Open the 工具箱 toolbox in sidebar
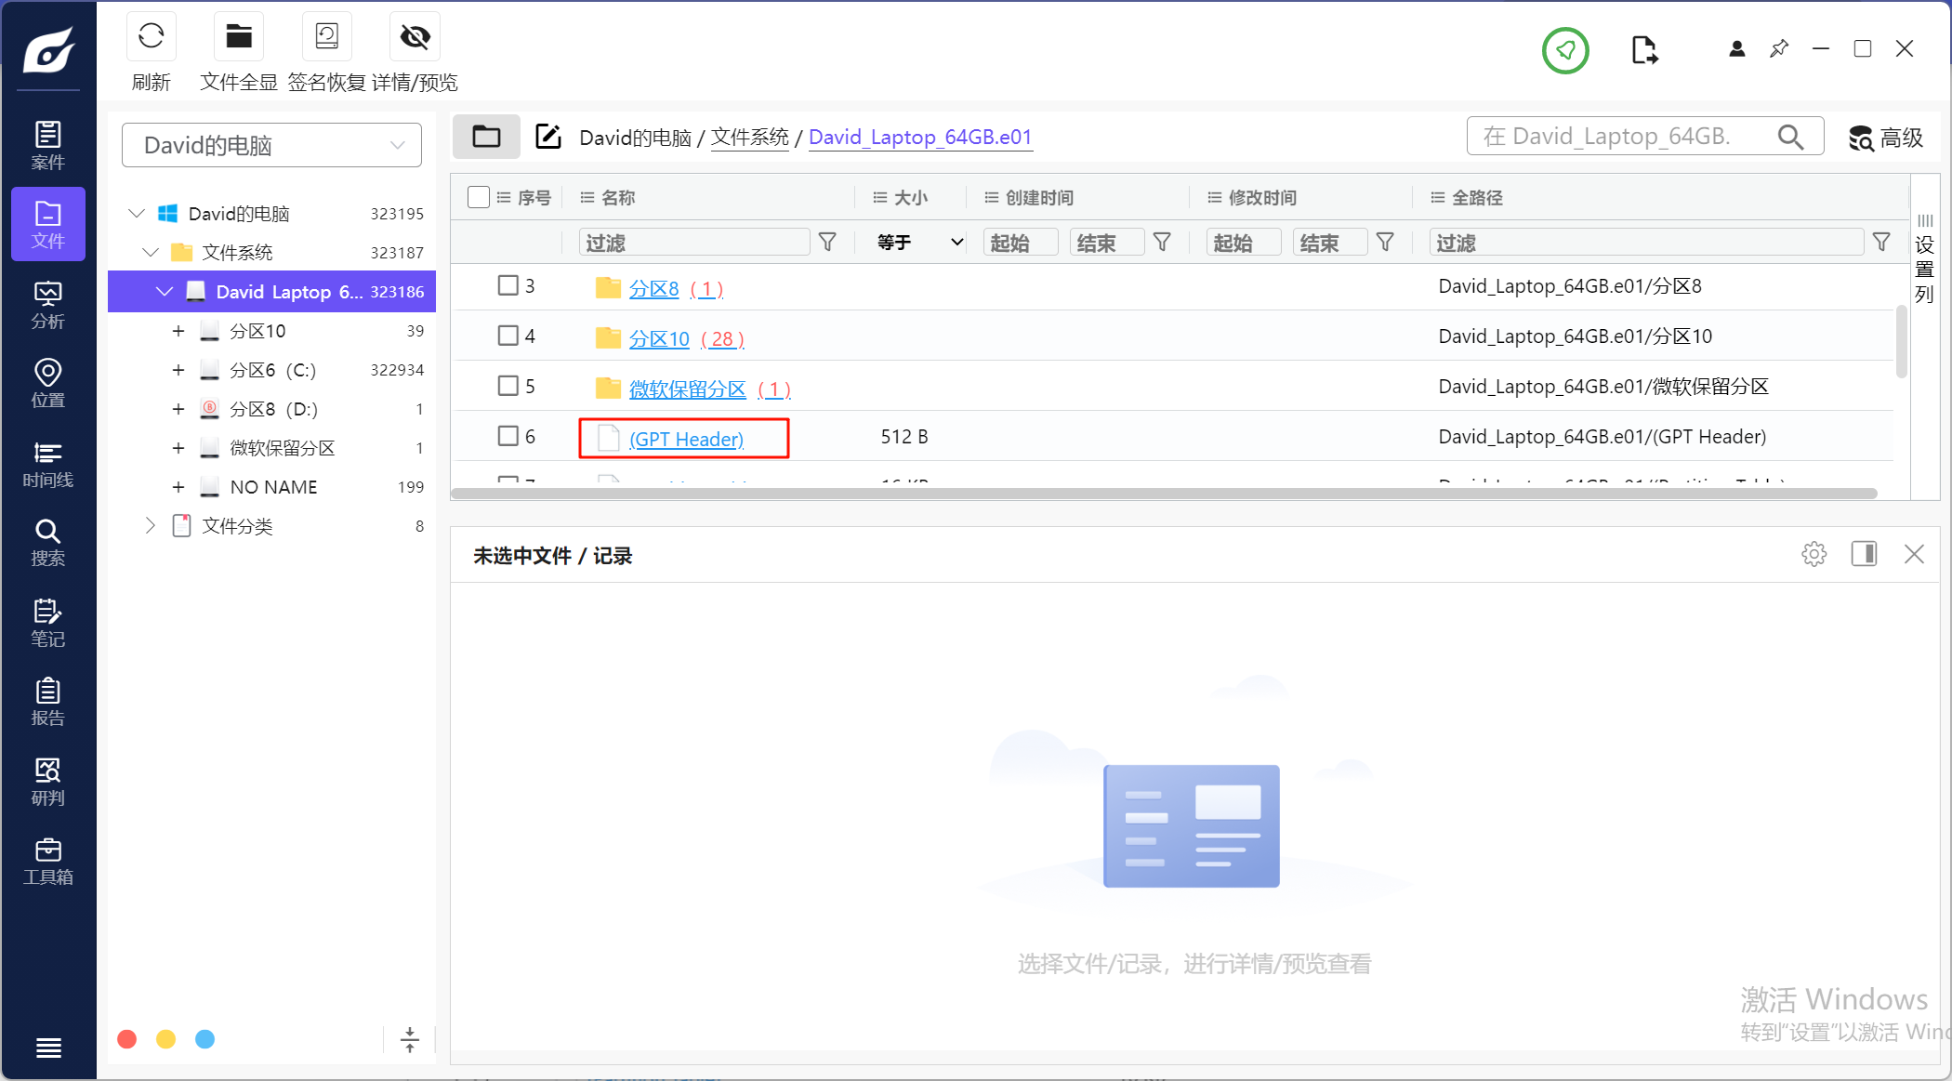The height and width of the screenshot is (1081, 1952). [47, 862]
